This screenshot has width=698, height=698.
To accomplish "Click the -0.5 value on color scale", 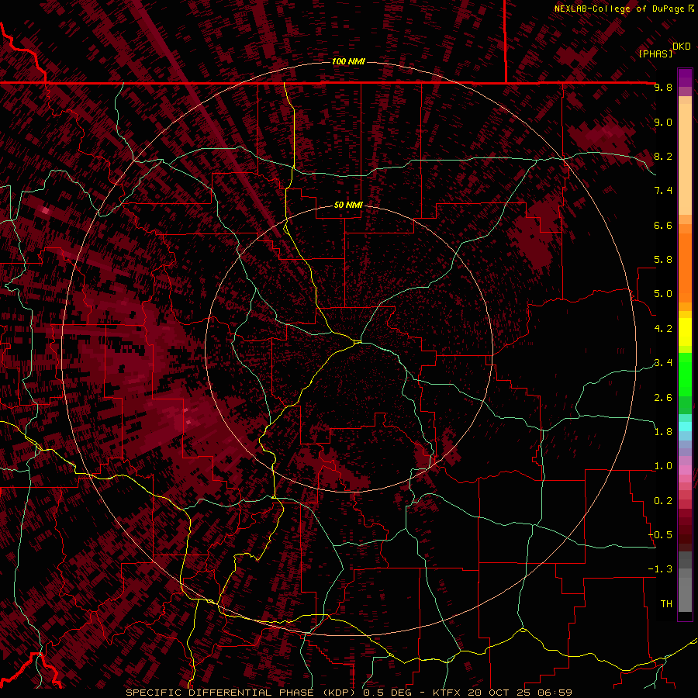I will (x=660, y=535).
